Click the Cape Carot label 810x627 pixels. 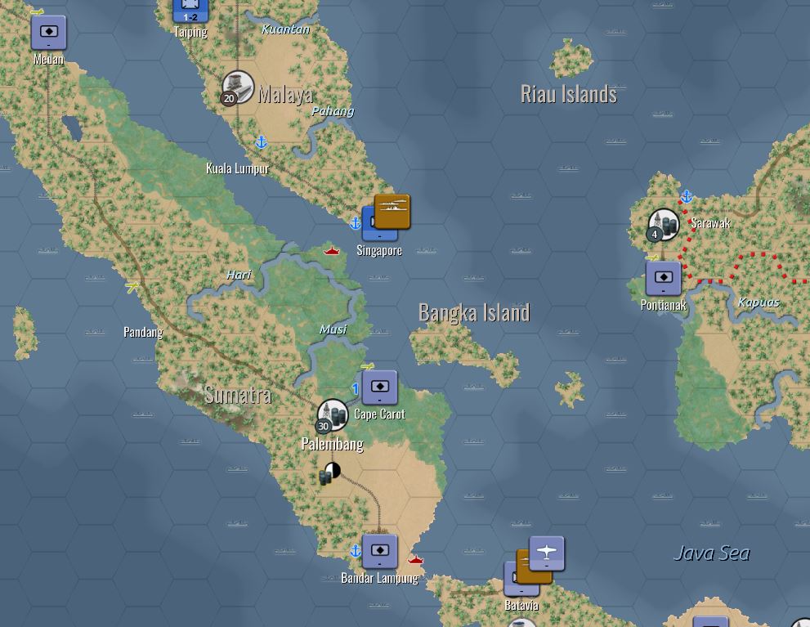tap(380, 414)
